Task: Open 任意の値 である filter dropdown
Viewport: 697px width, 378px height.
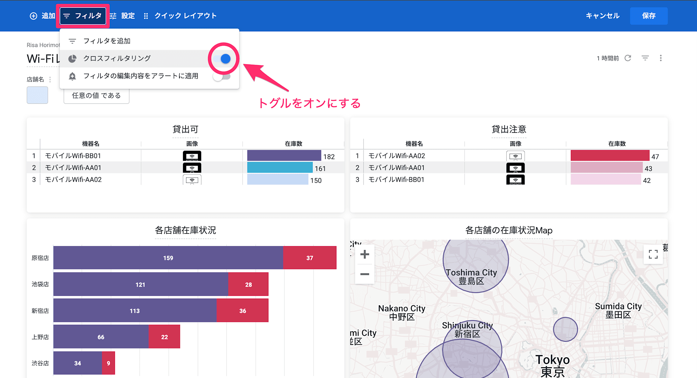Action: click(x=97, y=95)
